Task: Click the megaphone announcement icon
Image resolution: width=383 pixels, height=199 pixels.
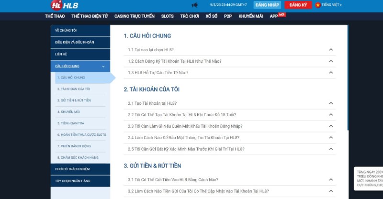Action: (195, 5)
